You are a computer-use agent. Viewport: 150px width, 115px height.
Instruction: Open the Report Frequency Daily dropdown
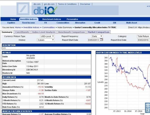coord(97,36)
